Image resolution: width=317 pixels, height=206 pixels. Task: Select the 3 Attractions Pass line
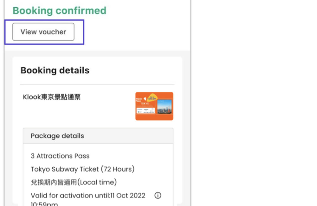click(60, 156)
